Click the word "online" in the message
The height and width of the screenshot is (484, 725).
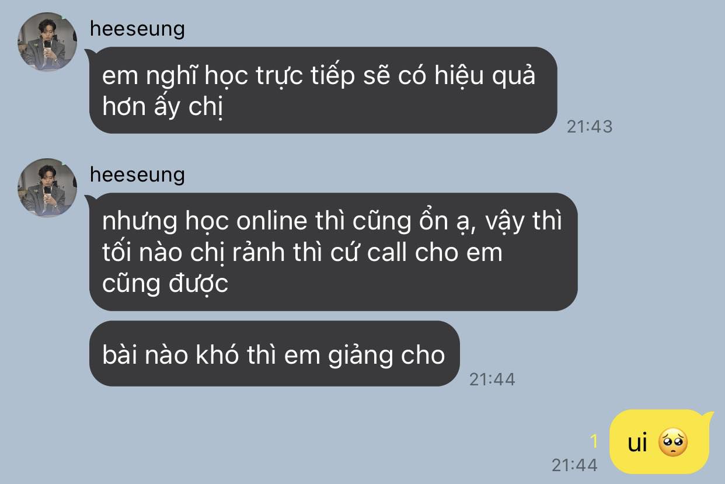pos(272,221)
